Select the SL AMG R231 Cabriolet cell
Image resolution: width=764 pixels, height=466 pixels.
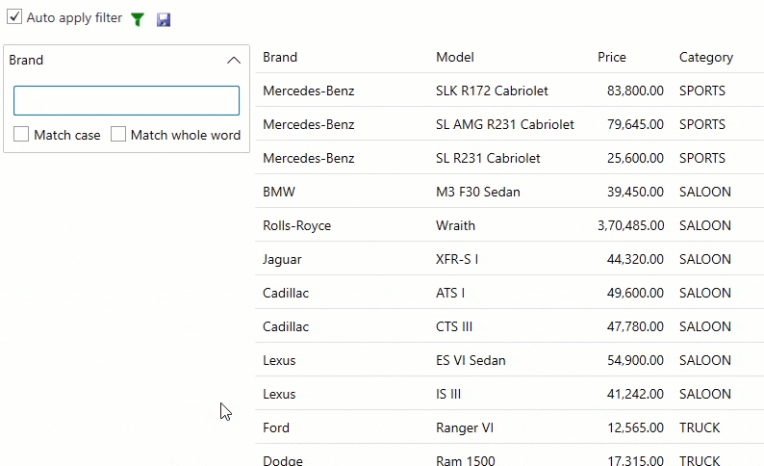(505, 124)
